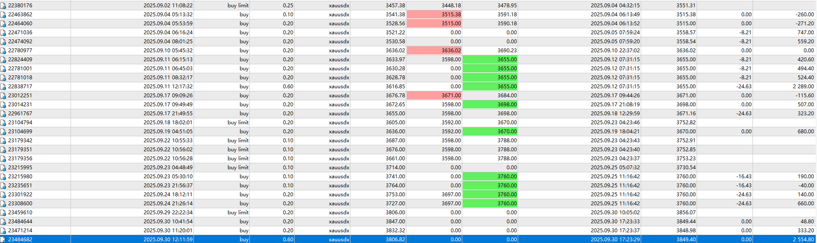817x243 pixels.
Task: Click the profit value 747.00
Action: tap(806, 33)
